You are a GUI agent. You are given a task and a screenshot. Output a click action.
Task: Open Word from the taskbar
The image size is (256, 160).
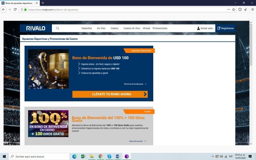118,156
